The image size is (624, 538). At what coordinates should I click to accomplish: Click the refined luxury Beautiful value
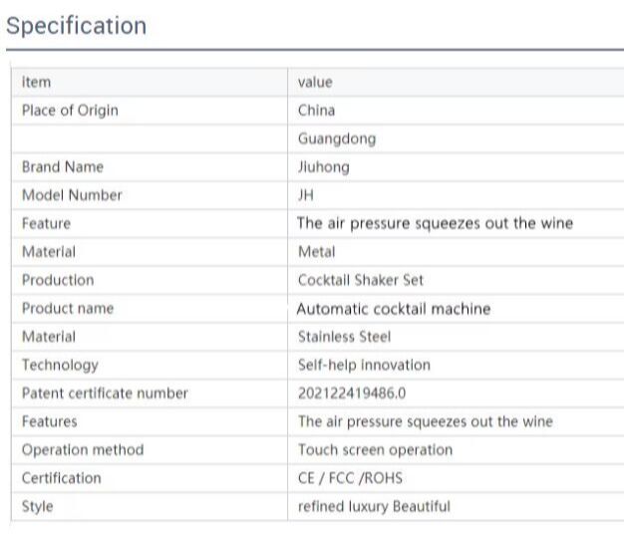(x=374, y=506)
